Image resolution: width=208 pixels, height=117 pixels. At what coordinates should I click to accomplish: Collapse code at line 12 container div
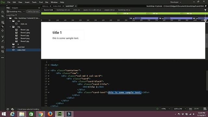pyautogui.click(x=49, y=71)
